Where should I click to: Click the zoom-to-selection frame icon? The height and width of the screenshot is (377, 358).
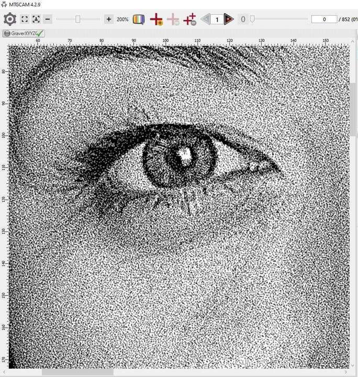pos(36,19)
